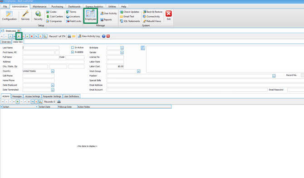Screen dimensions: 304x178
Task: Uncheck the Available checkbox
Action: (x=73, y=52)
